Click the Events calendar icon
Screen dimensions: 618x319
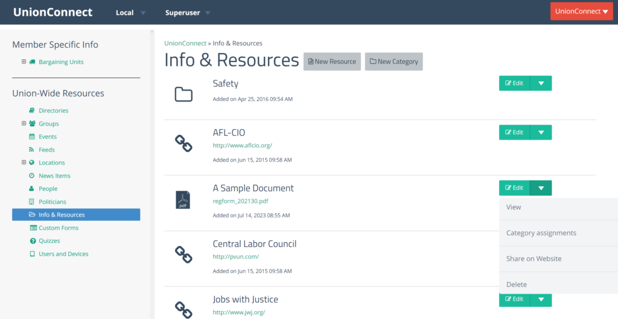point(32,137)
